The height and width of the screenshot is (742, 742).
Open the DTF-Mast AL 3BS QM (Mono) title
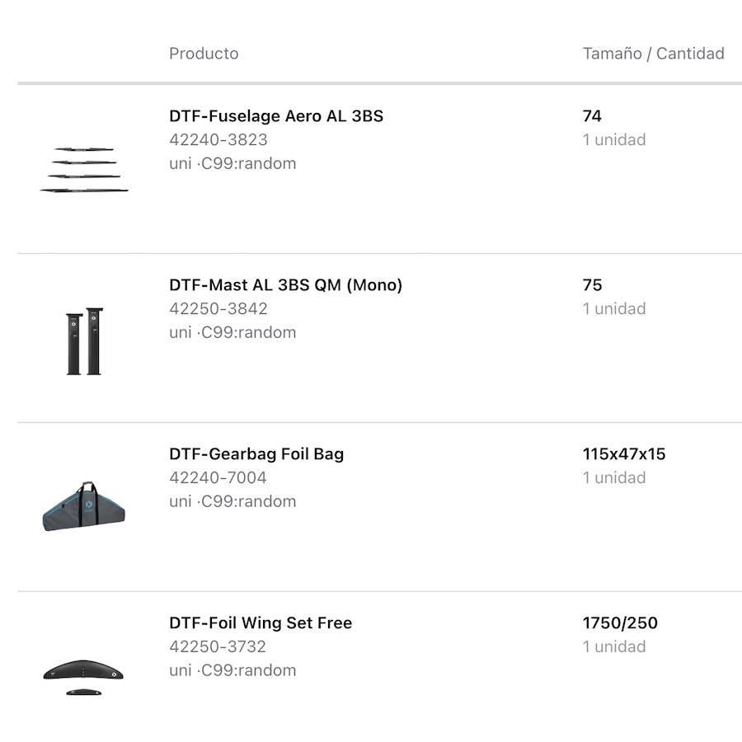tap(285, 285)
